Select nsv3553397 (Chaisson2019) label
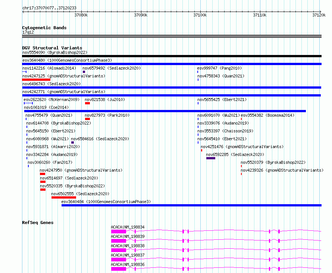Screen dimensions: 332x273 pos(225,131)
